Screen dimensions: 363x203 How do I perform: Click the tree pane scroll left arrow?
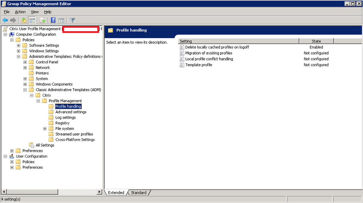4,192
